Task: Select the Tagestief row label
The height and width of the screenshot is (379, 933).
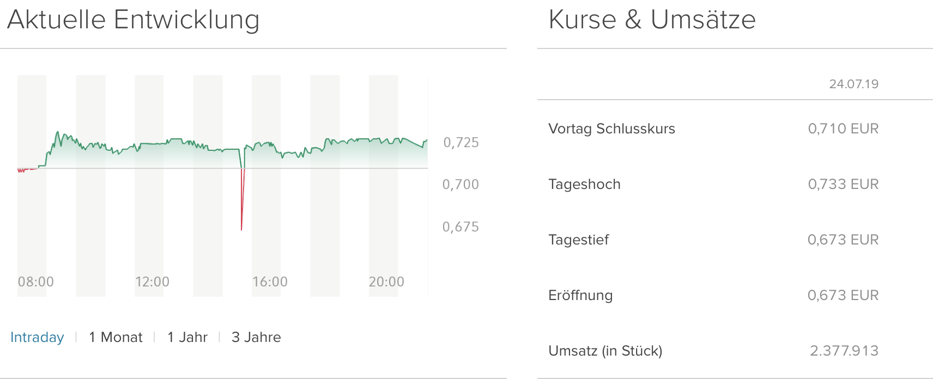Action: 578,240
